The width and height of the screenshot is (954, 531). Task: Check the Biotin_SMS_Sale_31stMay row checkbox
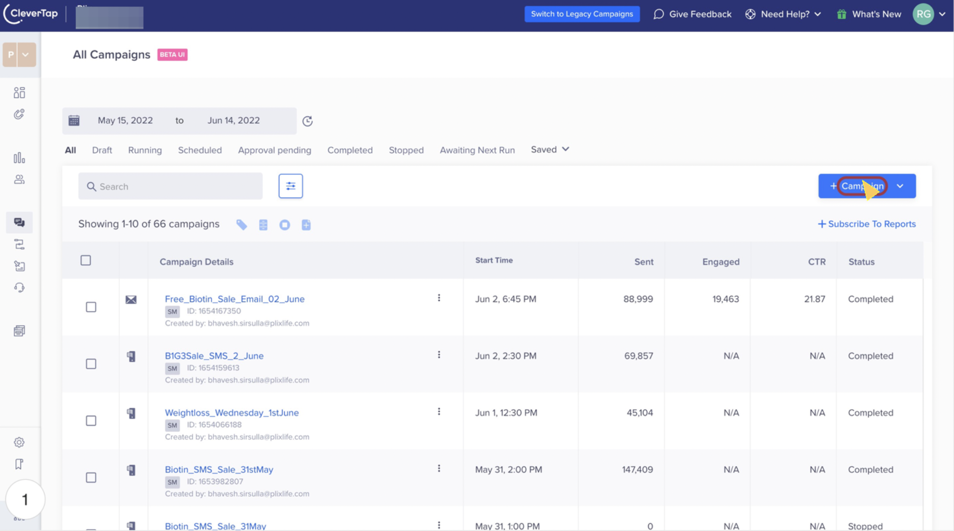click(x=91, y=478)
